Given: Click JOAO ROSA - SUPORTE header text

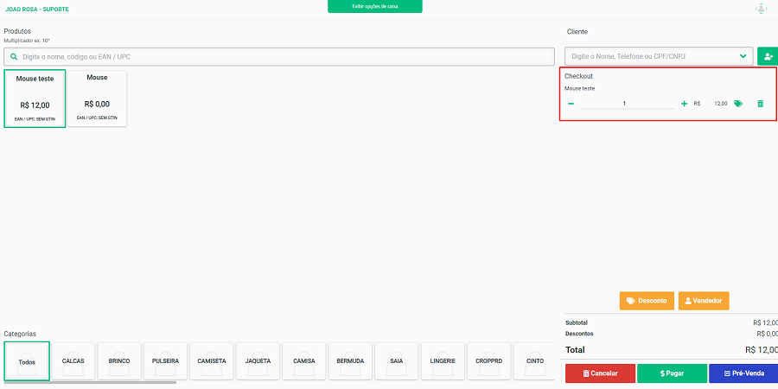Looking at the screenshot, I should (37, 10).
